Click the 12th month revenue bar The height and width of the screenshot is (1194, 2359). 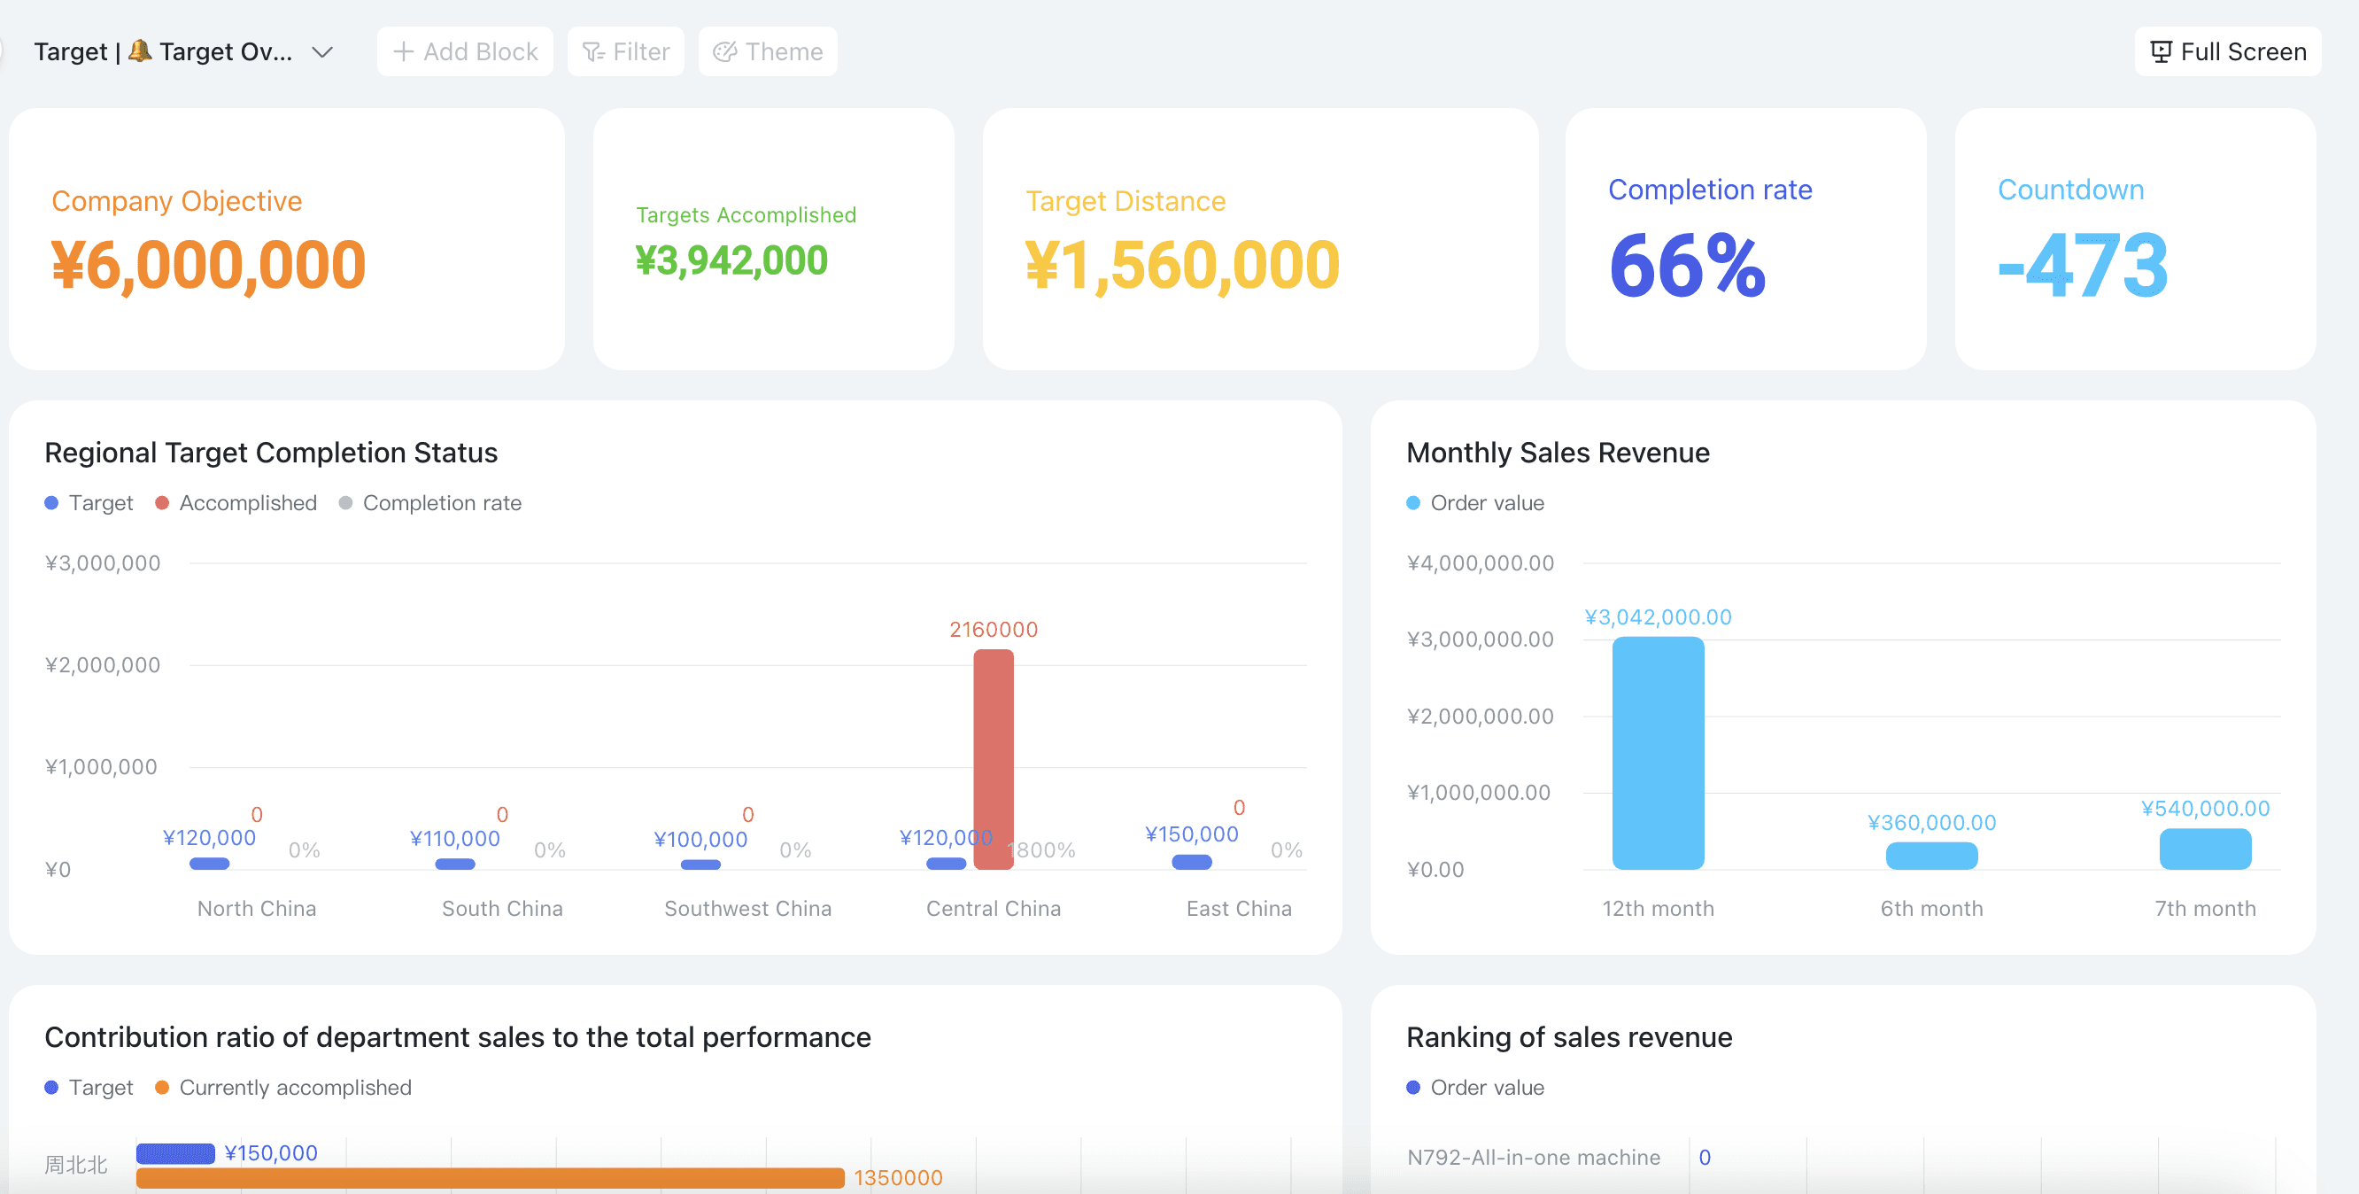pyautogui.click(x=1658, y=753)
